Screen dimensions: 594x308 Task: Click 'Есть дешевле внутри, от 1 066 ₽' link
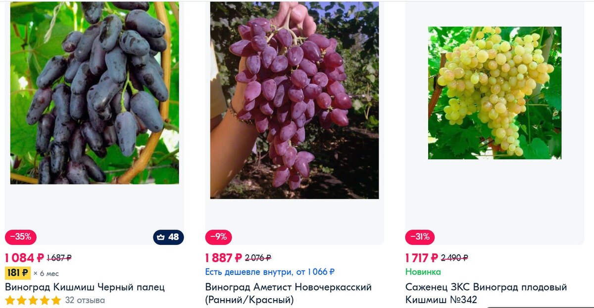click(270, 272)
